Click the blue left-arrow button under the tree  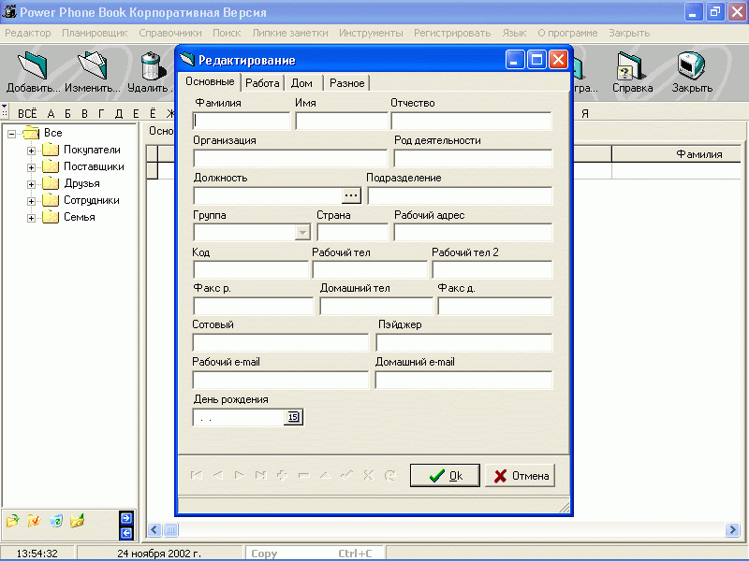126,533
